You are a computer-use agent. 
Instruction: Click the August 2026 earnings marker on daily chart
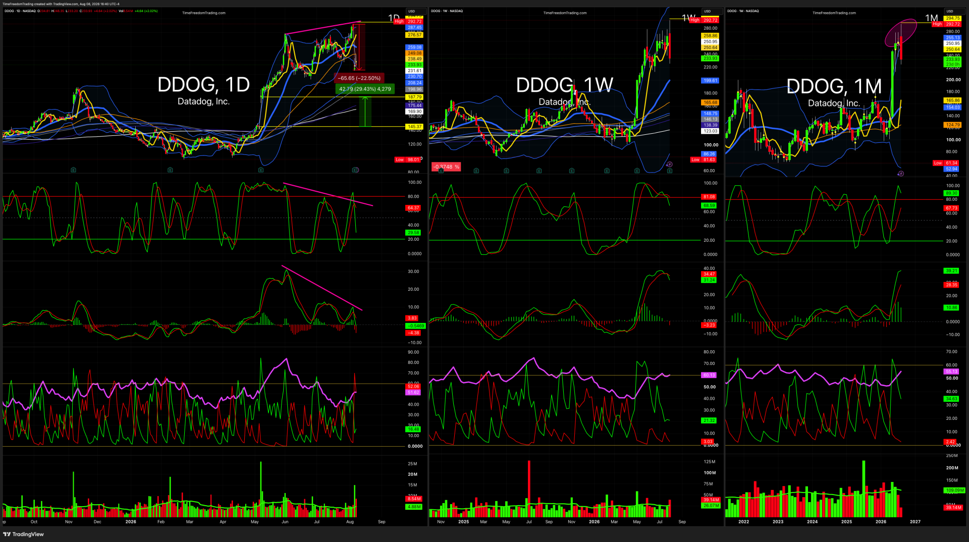click(355, 170)
